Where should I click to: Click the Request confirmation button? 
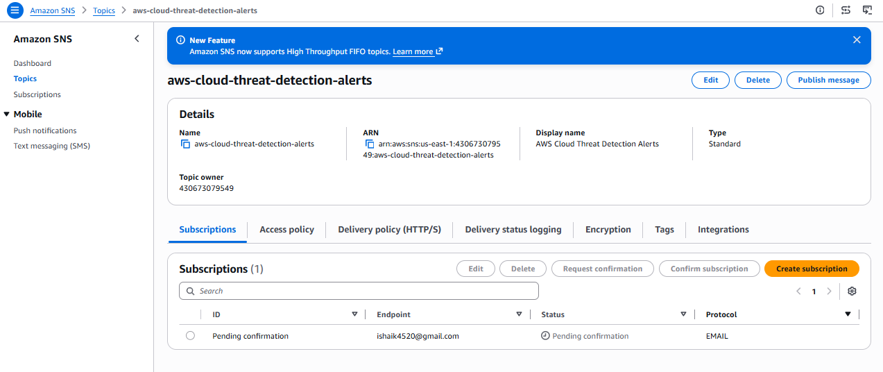(x=603, y=269)
